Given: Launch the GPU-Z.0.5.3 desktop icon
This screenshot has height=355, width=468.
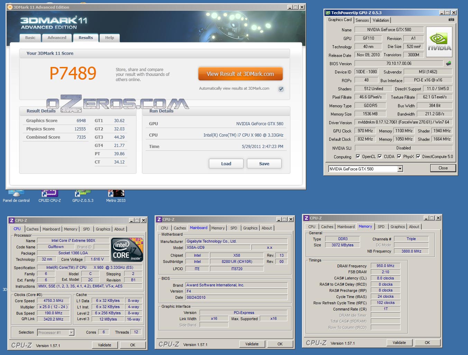Looking at the screenshot, I should click(83, 196).
